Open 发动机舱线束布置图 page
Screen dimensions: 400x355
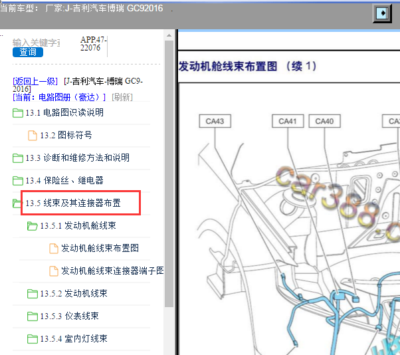100,248
